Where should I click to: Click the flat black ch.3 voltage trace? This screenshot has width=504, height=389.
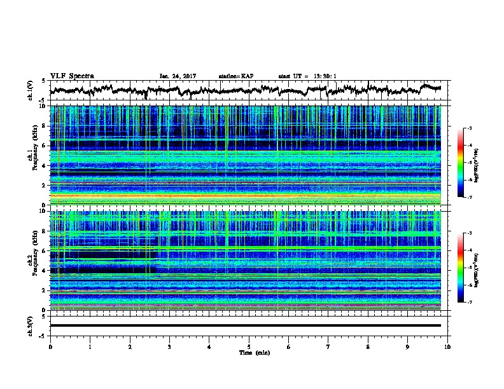pos(246,325)
